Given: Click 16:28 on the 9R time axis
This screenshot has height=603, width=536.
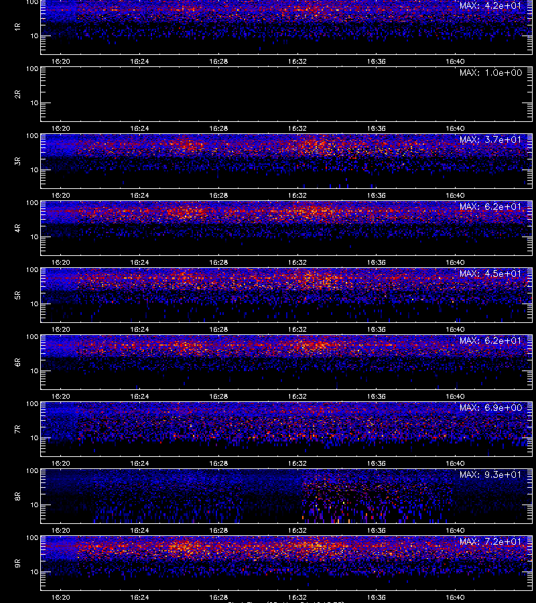Looking at the screenshot, I should point(218,598).
